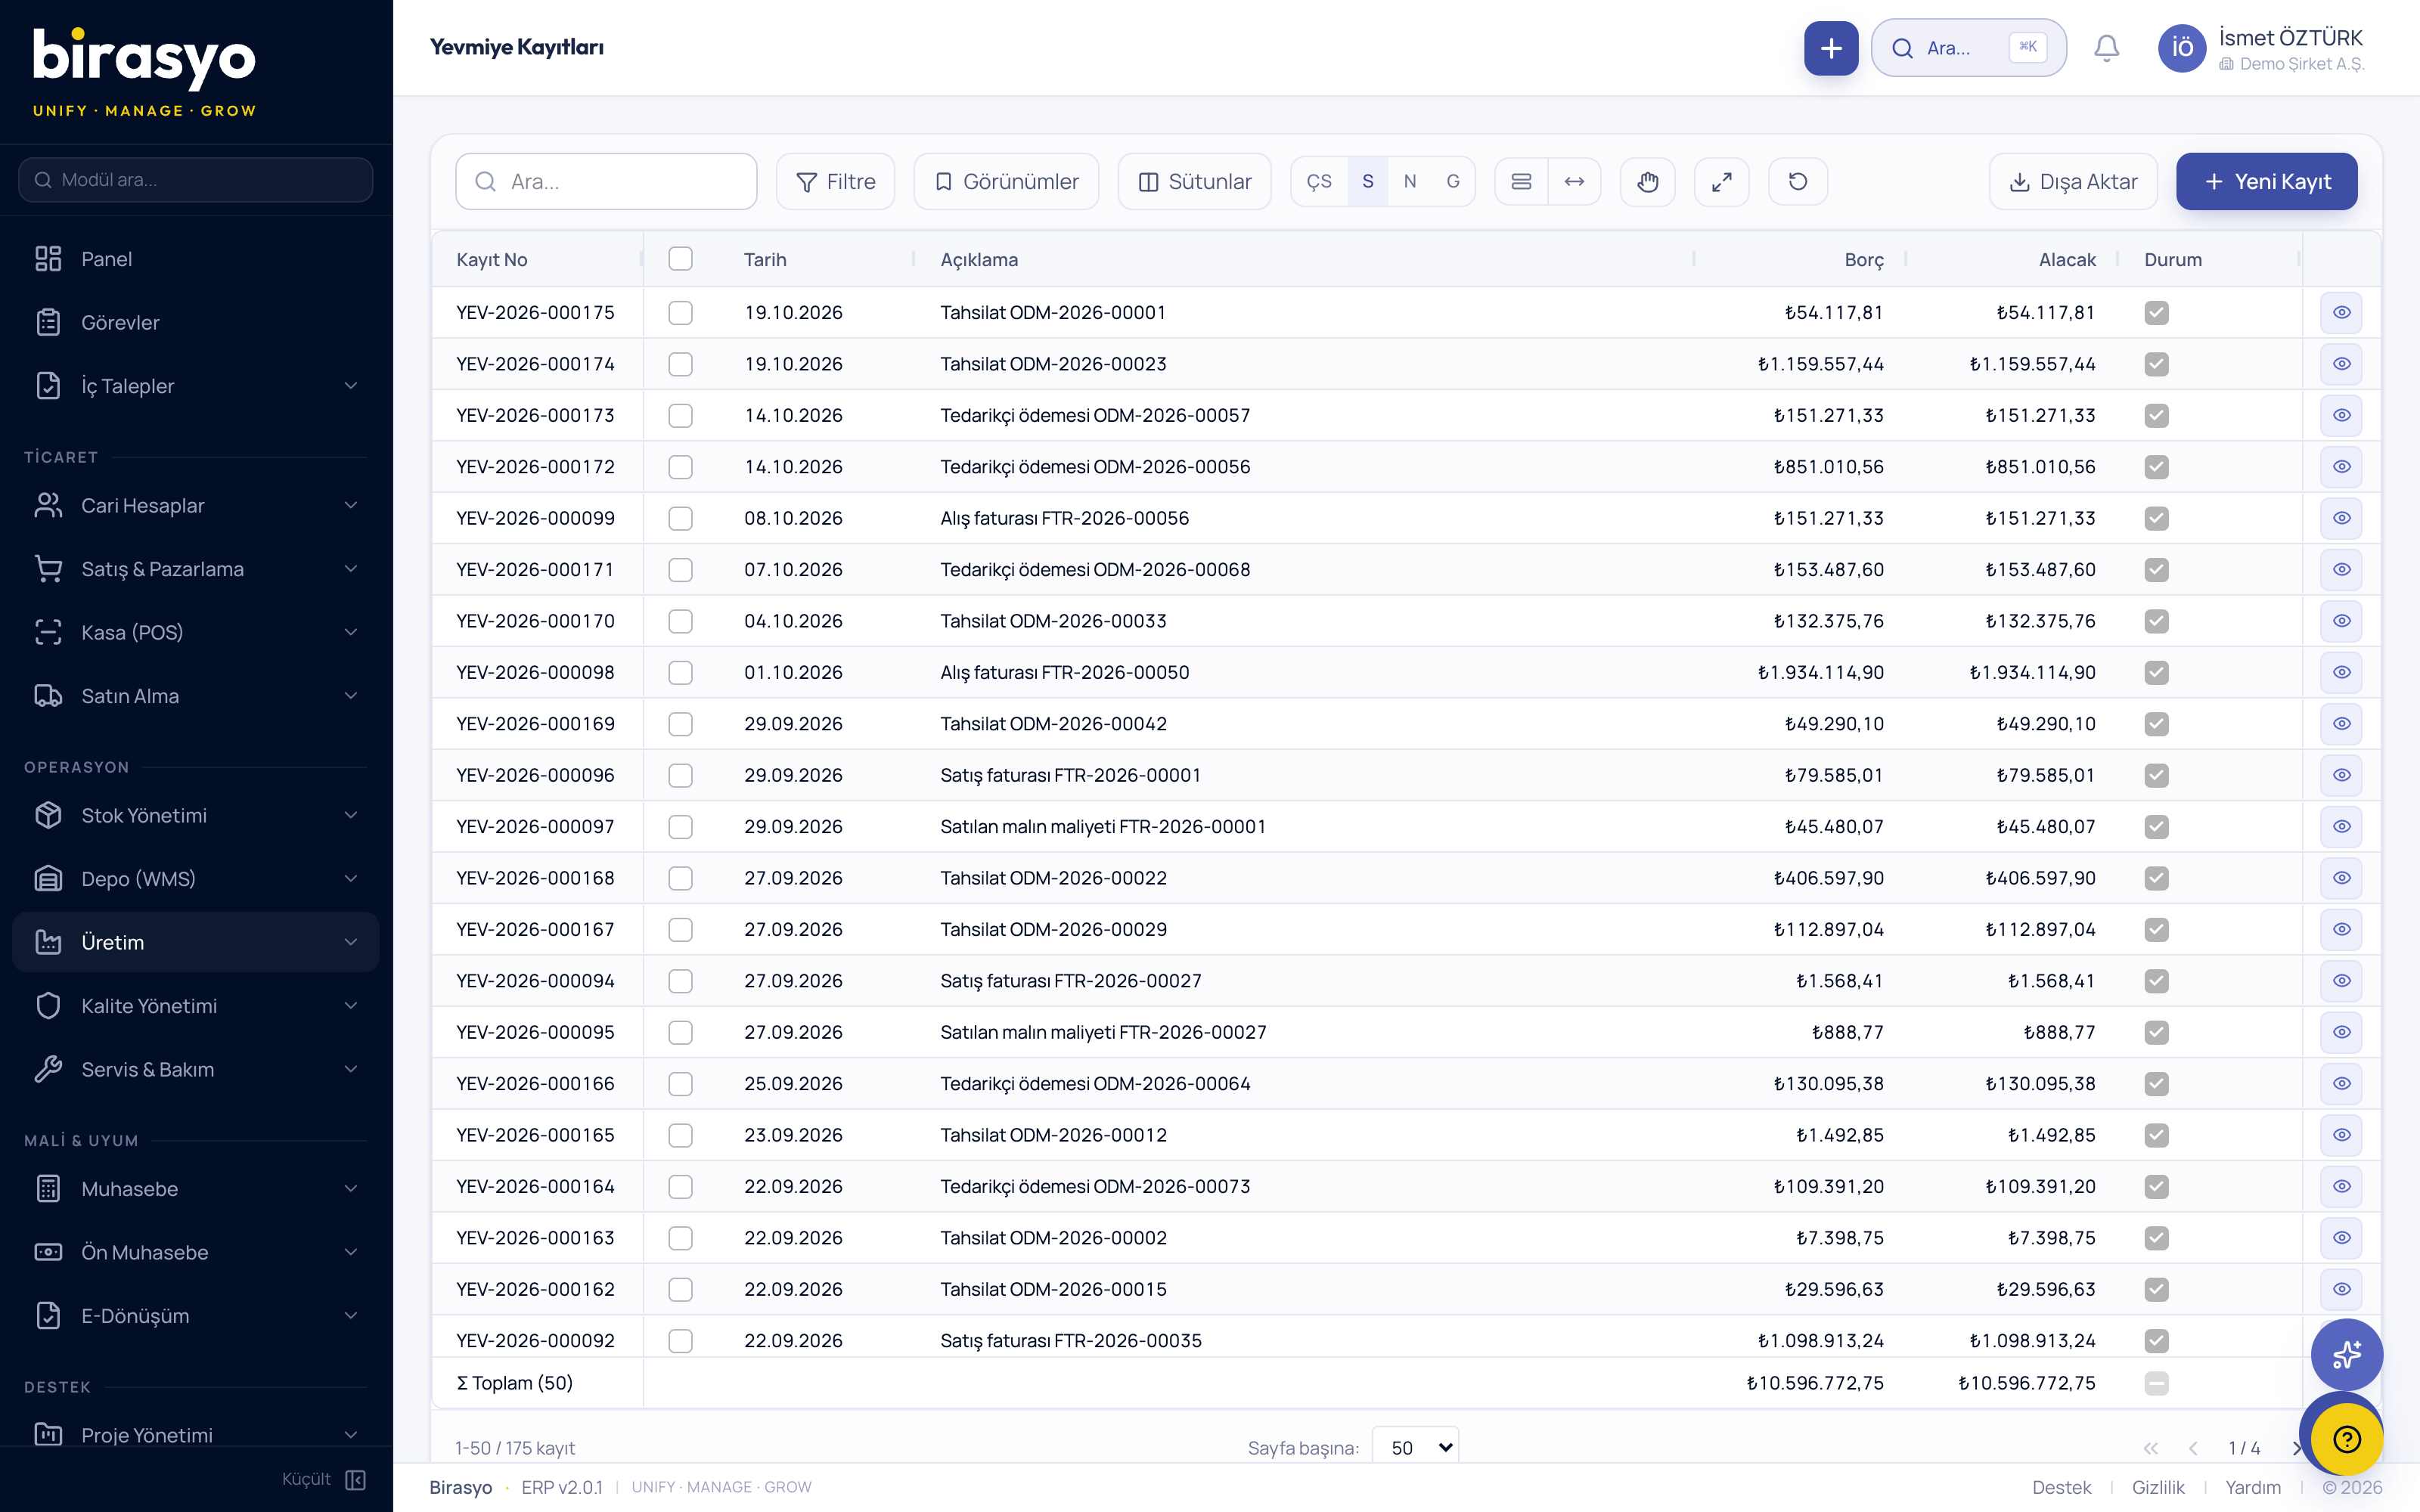View record YEV-2026-000175 via eye icon
This screenshot has height=1512, width=2420.
[x=2341, y=312]
